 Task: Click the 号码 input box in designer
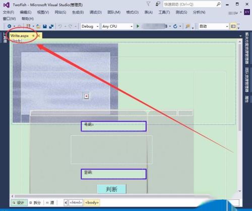pos(113,126)
